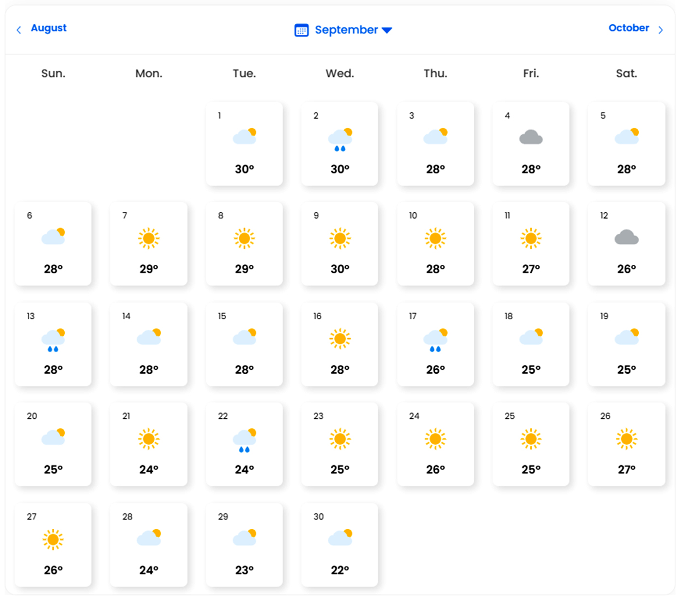The width and height of the screenshot is (681, 607).
Task: Select the 23° temperature on day 29
Action: (x=245, y=570)
